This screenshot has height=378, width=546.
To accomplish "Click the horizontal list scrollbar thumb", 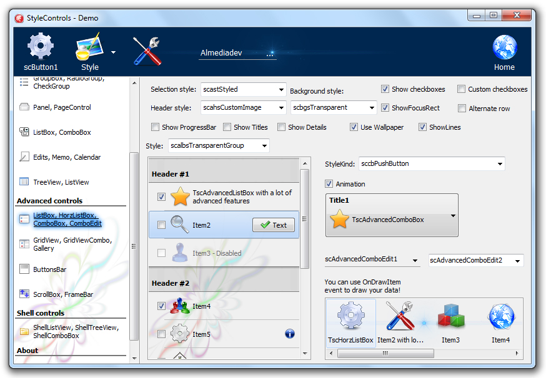I will (385, 353).
